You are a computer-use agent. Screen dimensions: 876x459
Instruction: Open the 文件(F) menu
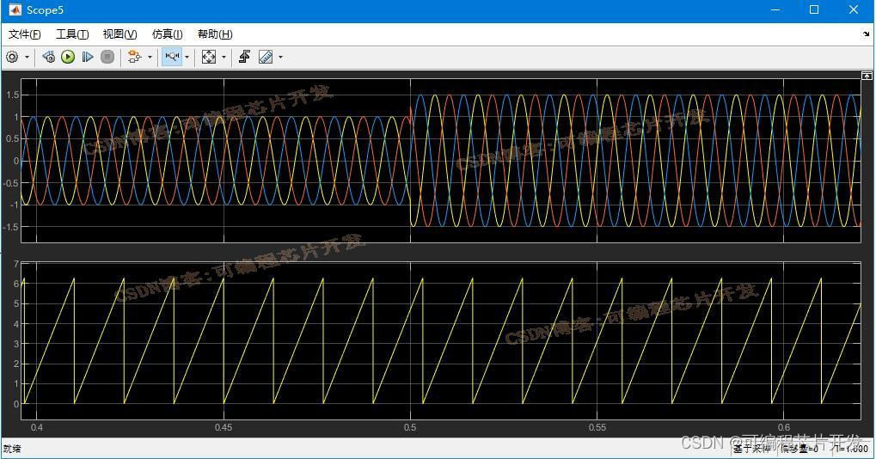pyautogui.click(x=24, y=34)
